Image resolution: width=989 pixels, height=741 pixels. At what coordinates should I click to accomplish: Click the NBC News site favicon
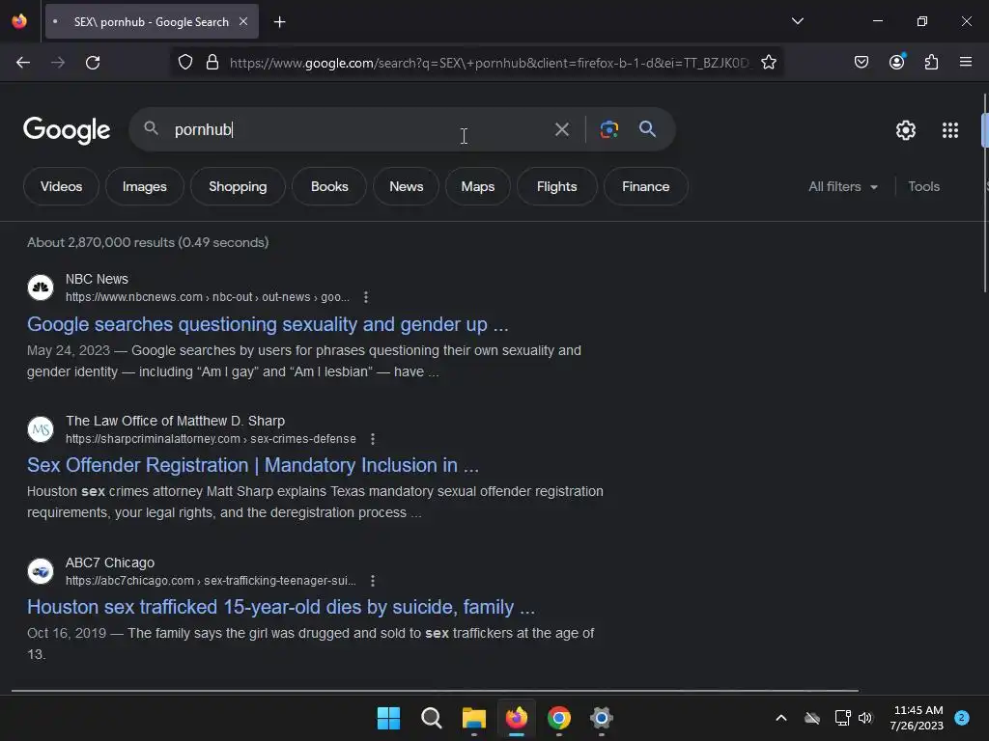[41, 288]
